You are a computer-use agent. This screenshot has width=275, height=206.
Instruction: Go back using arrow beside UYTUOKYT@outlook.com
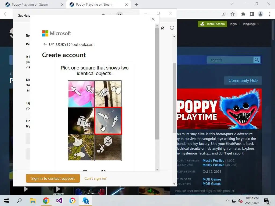point(45,44)
